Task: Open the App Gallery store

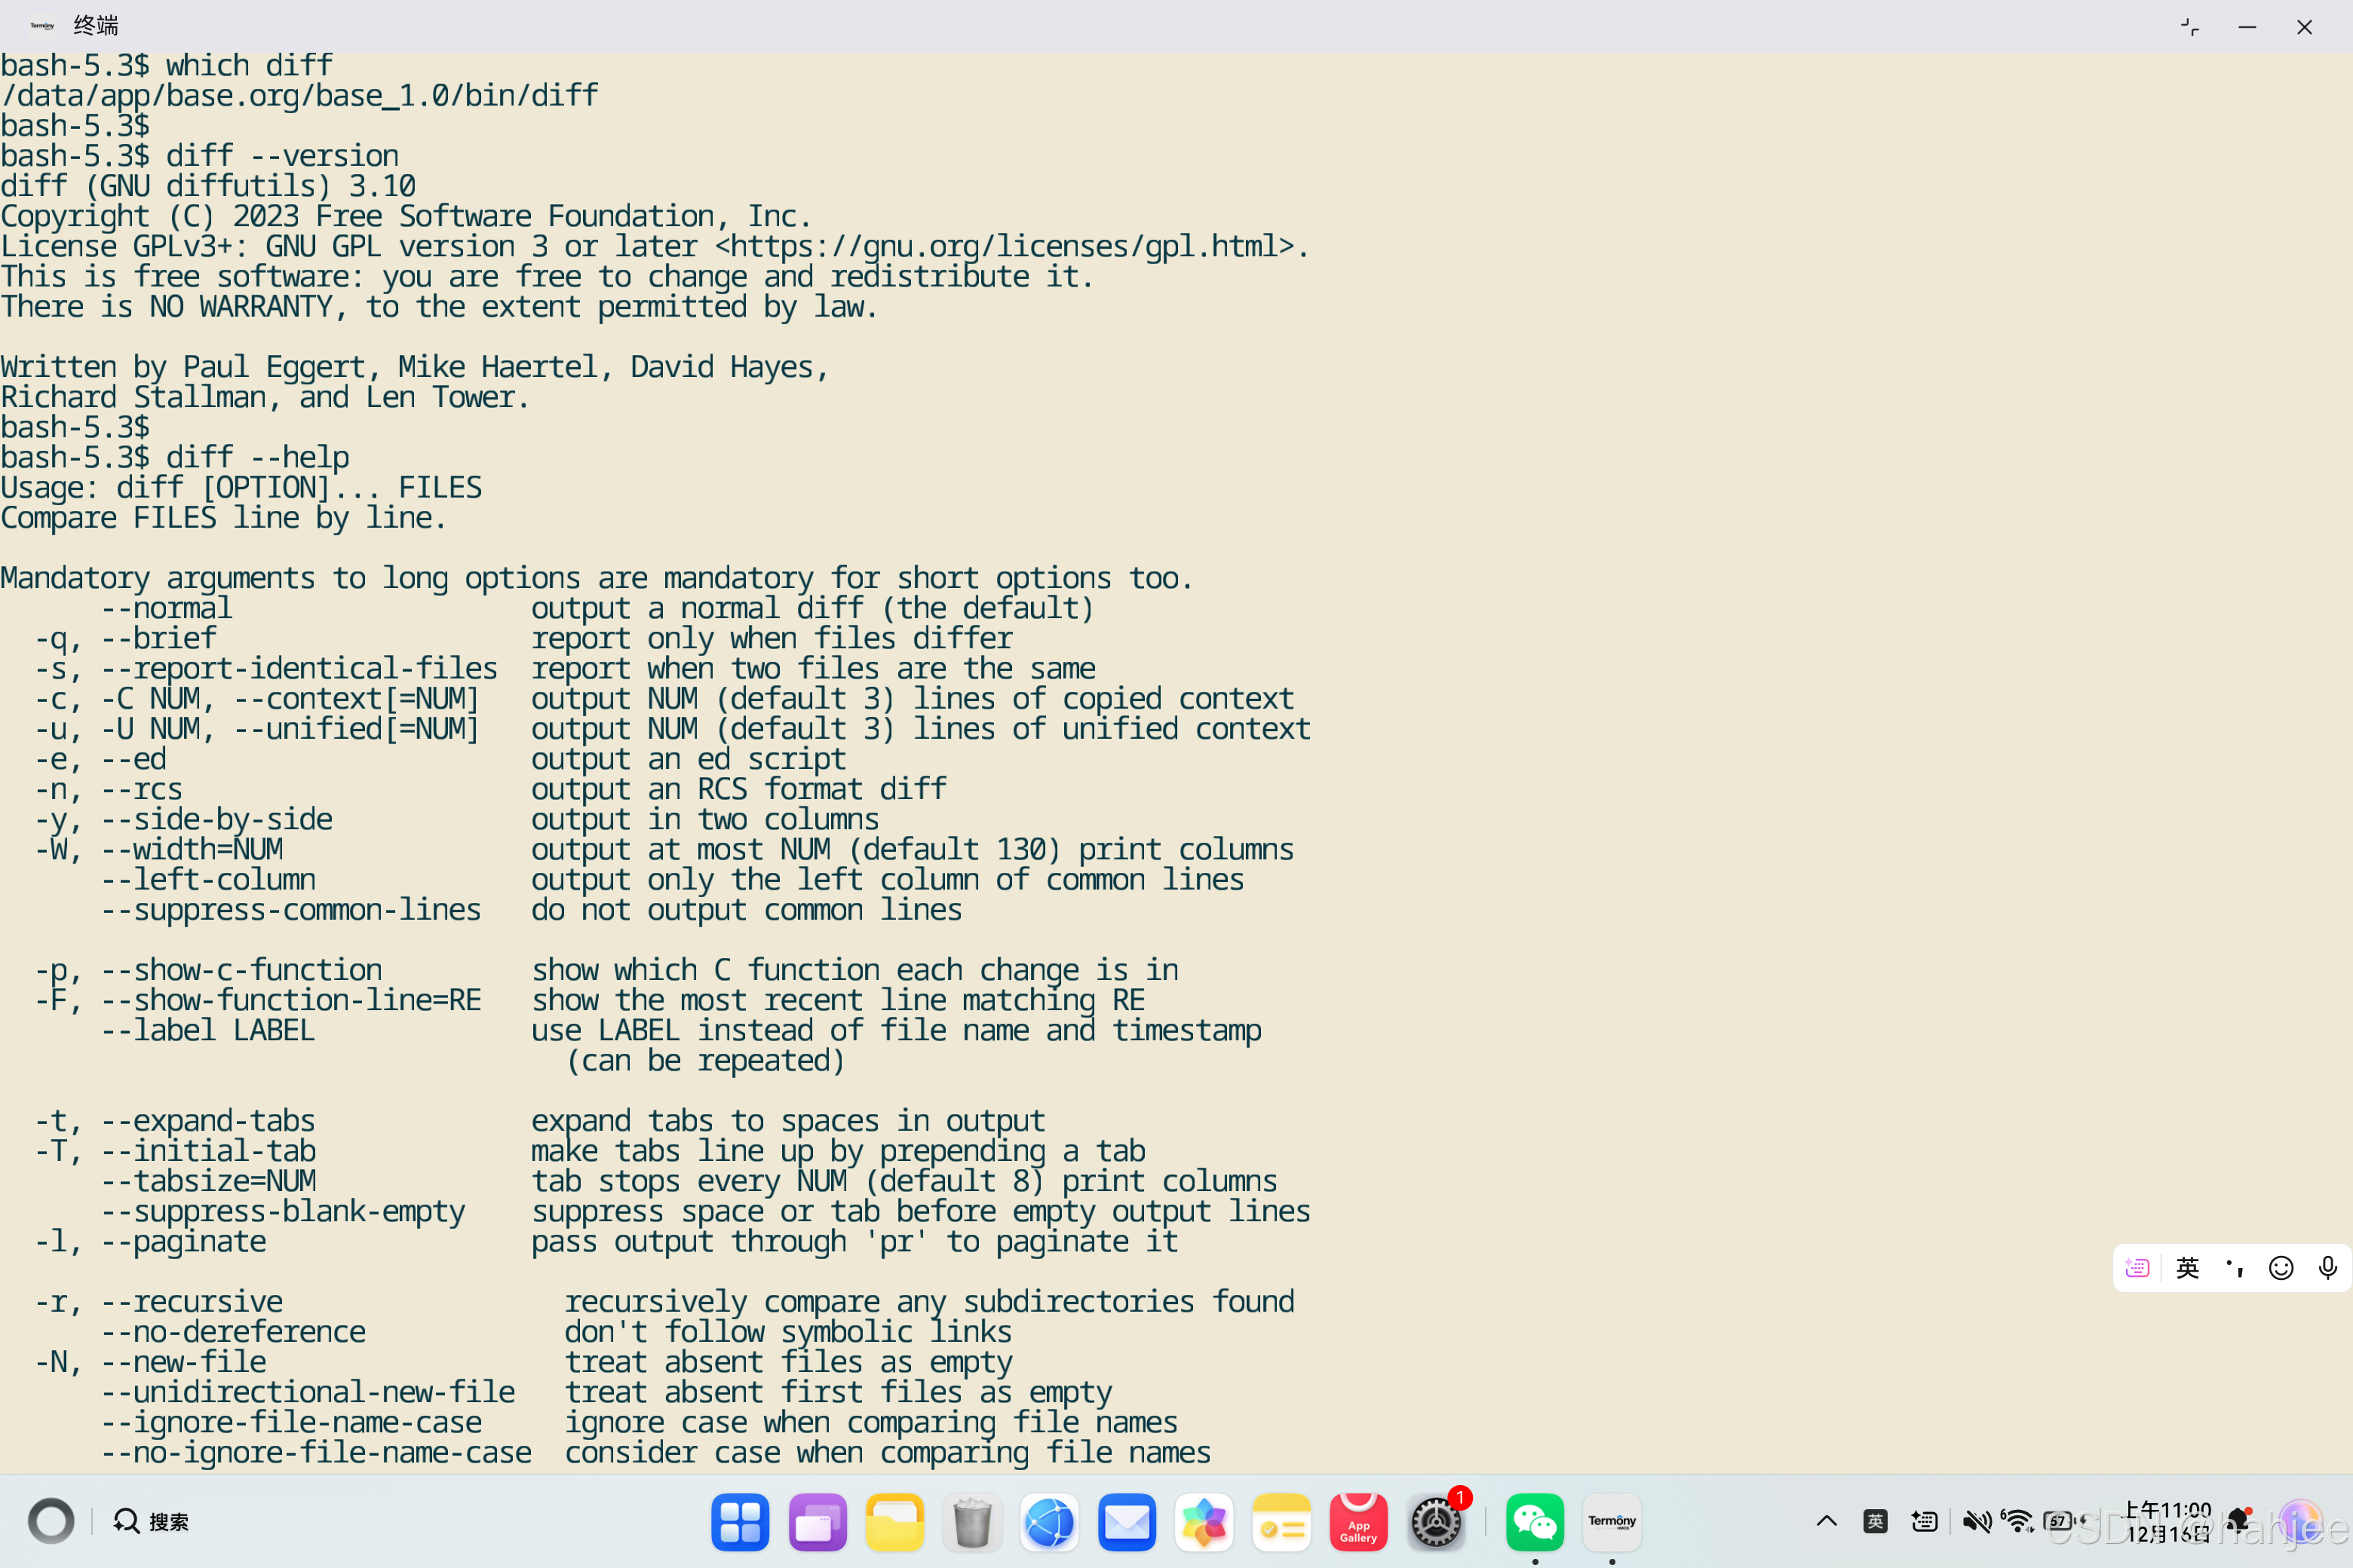Action: (x=1357, y=1522)
